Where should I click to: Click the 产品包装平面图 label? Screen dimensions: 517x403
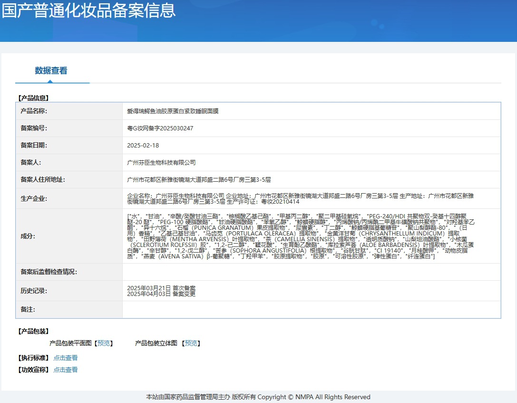click(70, 344)
